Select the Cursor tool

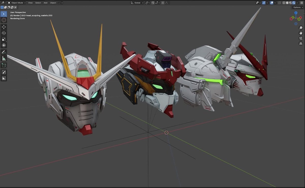[x=4, y=20]
